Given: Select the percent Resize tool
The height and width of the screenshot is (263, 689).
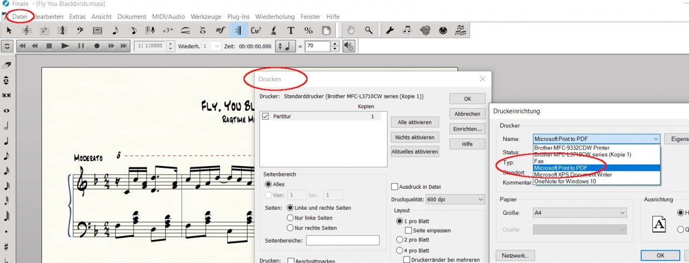Looking at the screenshot, I should [308, 30].
